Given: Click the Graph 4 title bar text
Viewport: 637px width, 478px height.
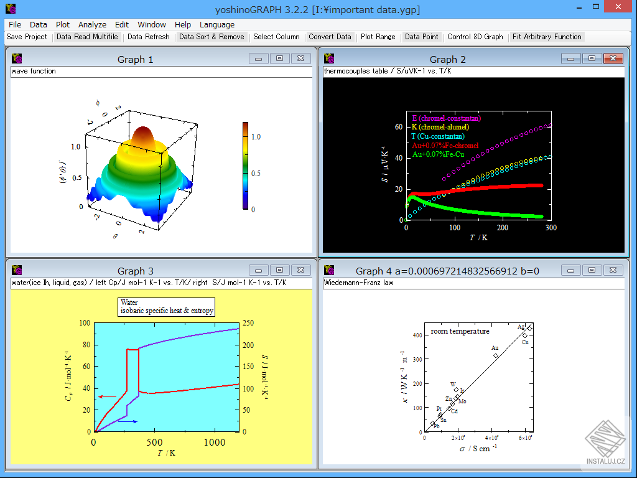Looking at the screenshot, I should click(x=447, y=271).
